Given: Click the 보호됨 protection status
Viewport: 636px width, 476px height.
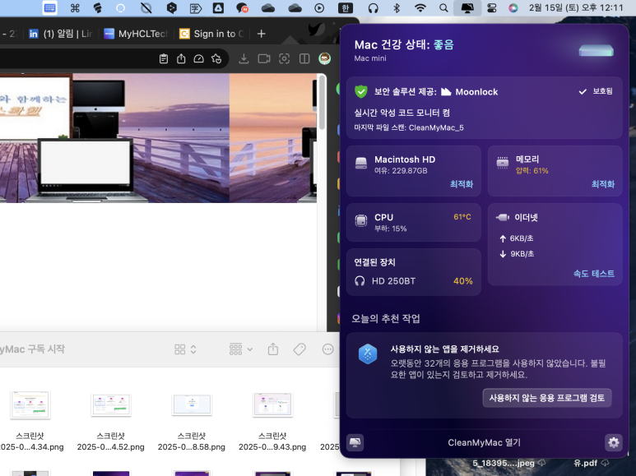Looking at the screenshot, I should pos(596,91).
